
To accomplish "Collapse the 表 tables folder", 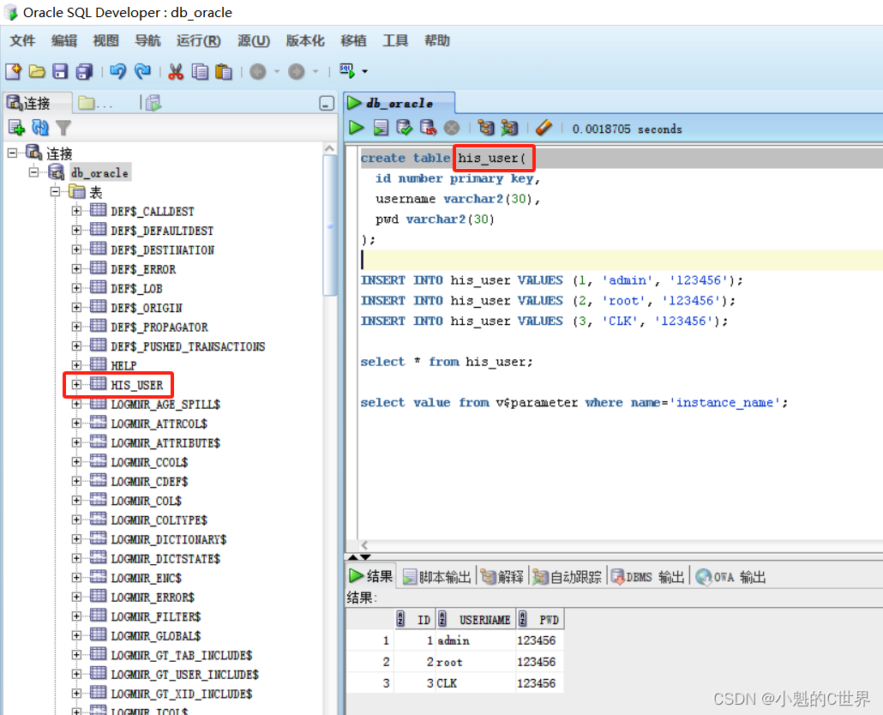I will click(53, 191).
